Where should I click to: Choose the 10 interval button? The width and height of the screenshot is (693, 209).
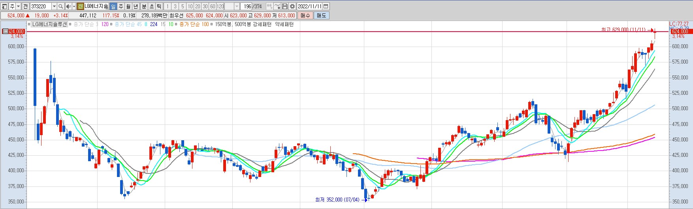[x=190, y=6]
